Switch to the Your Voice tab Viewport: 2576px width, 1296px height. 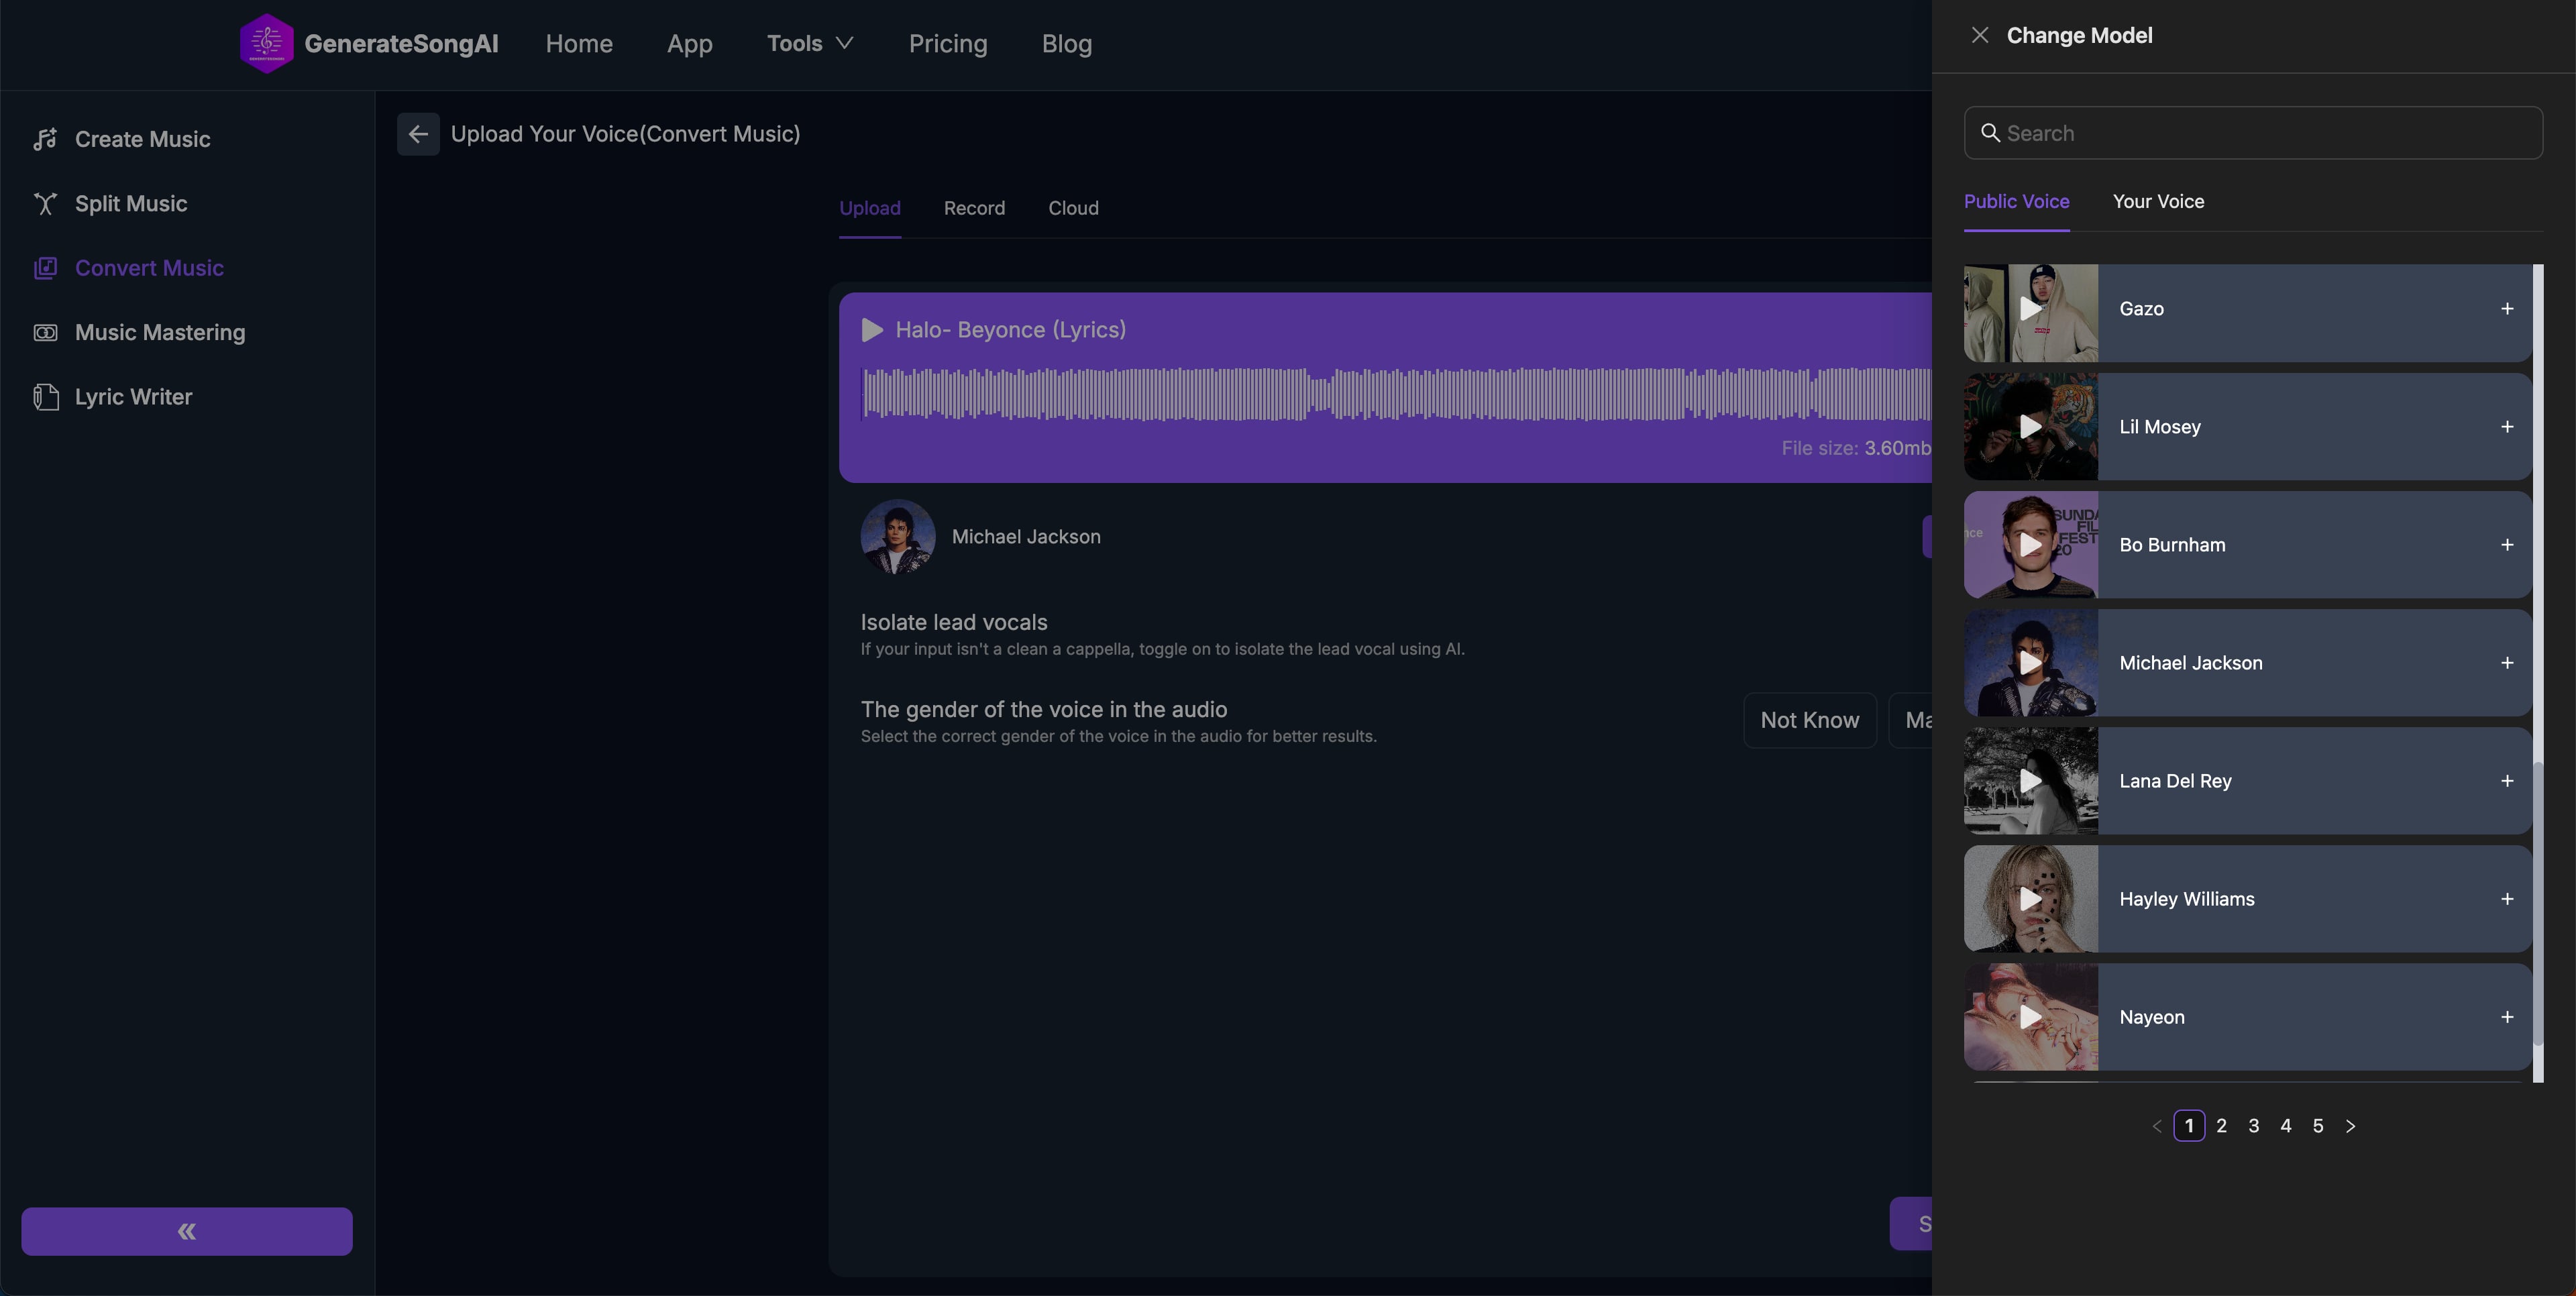pyautogui.click(x=2158, y=201)
